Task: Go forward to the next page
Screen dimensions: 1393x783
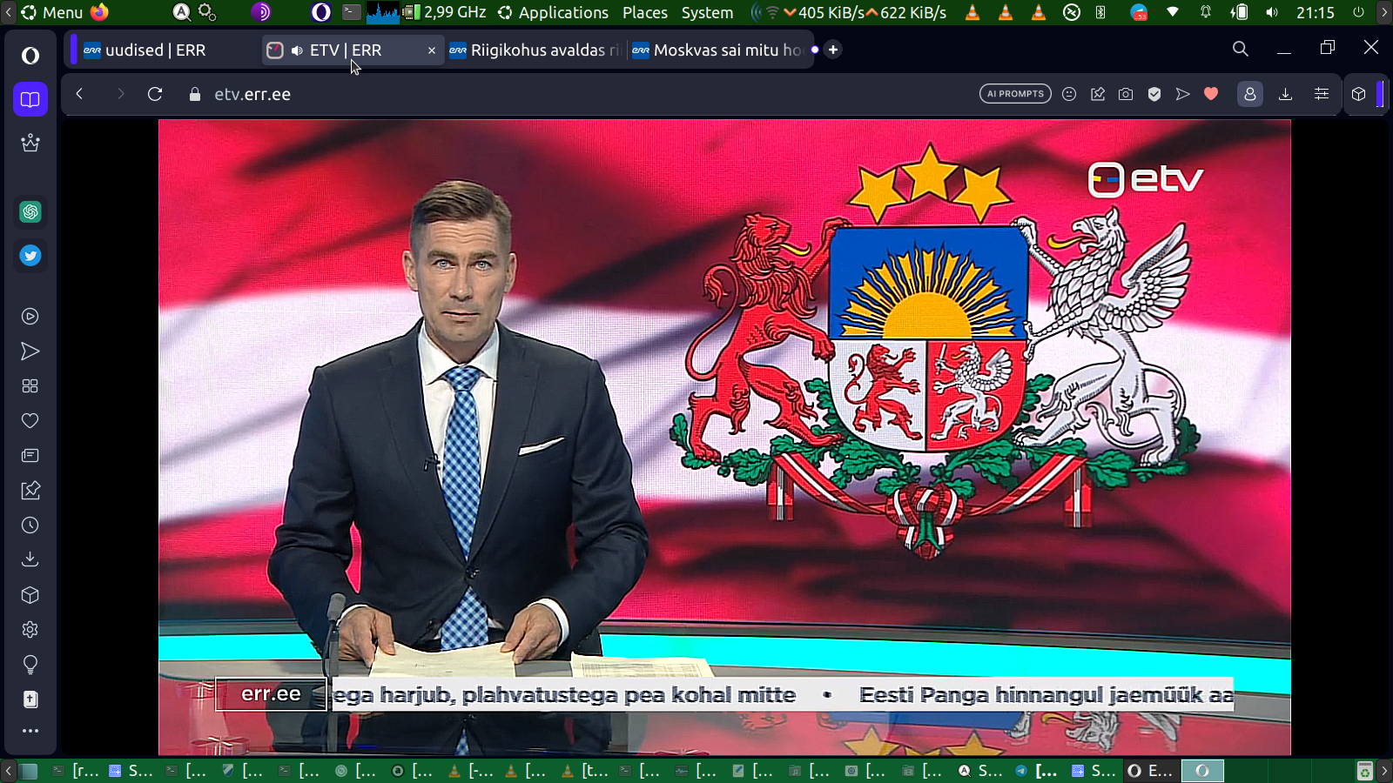Action: click(120, 94)
